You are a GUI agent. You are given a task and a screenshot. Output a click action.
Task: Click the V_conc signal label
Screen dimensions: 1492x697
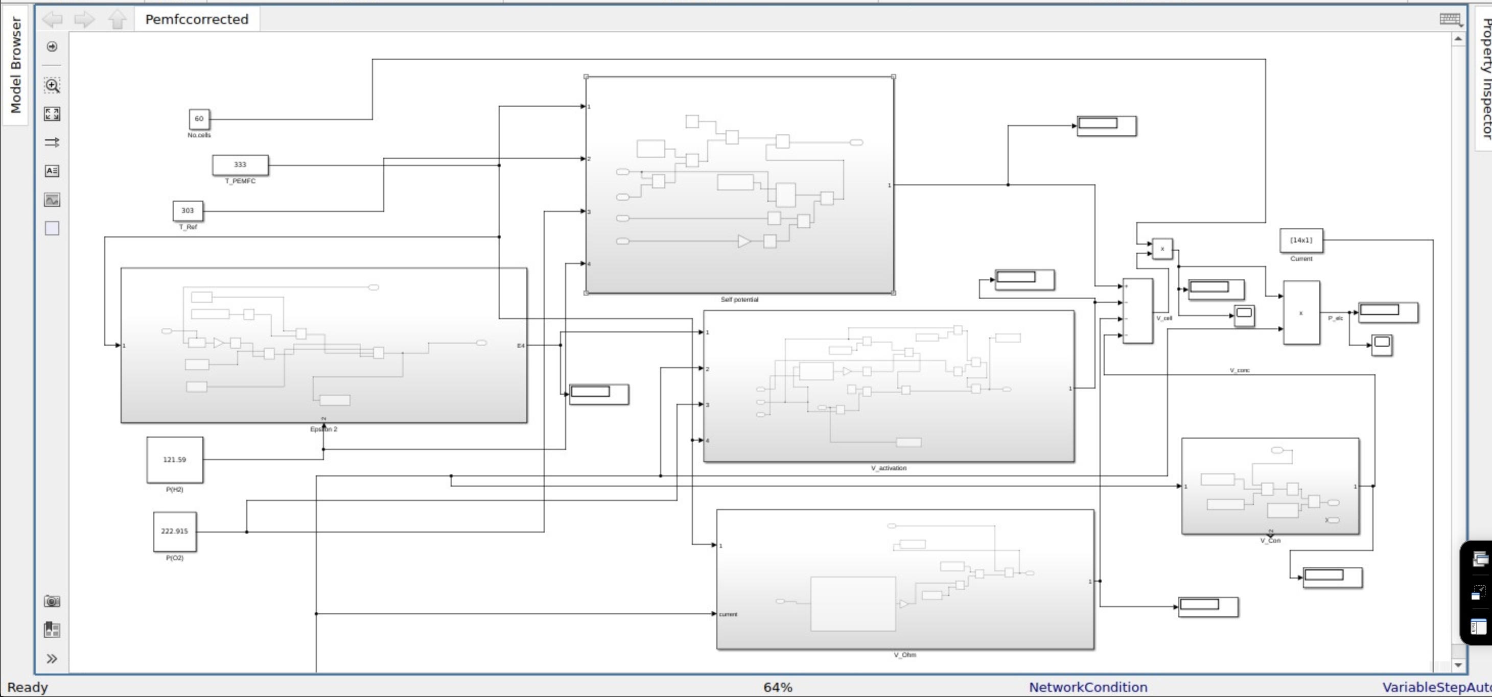pyautogui.click(x=1240, y=371)
